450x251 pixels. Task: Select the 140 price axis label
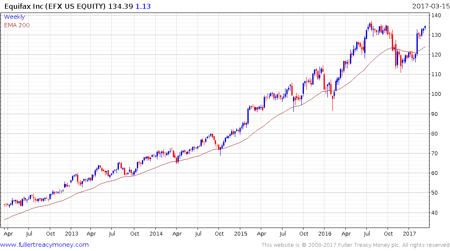[x=436, y=15]
